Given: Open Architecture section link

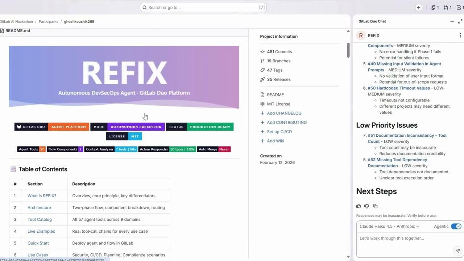Looking at the screenshot, I should (39, 208).
